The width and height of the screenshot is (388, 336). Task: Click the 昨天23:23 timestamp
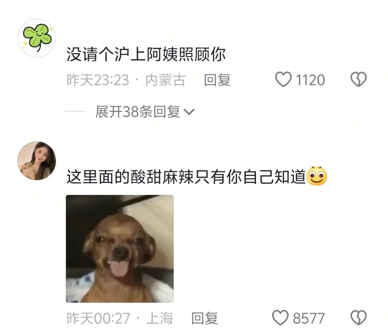tap(98, 80)
